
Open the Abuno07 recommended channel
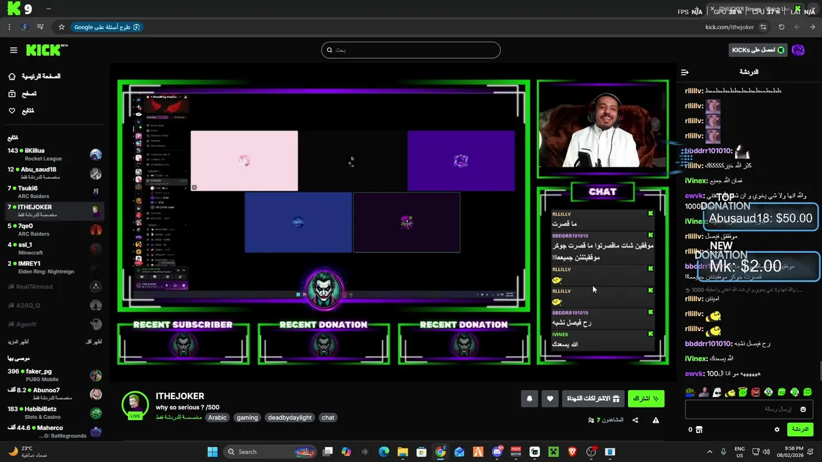click(x=55, y=393)
